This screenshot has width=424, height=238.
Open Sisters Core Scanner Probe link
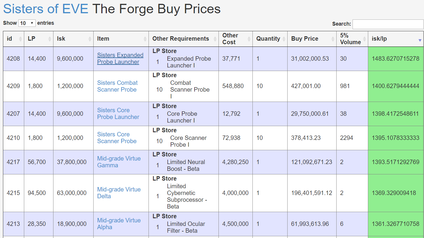click(x=117, y=138)
